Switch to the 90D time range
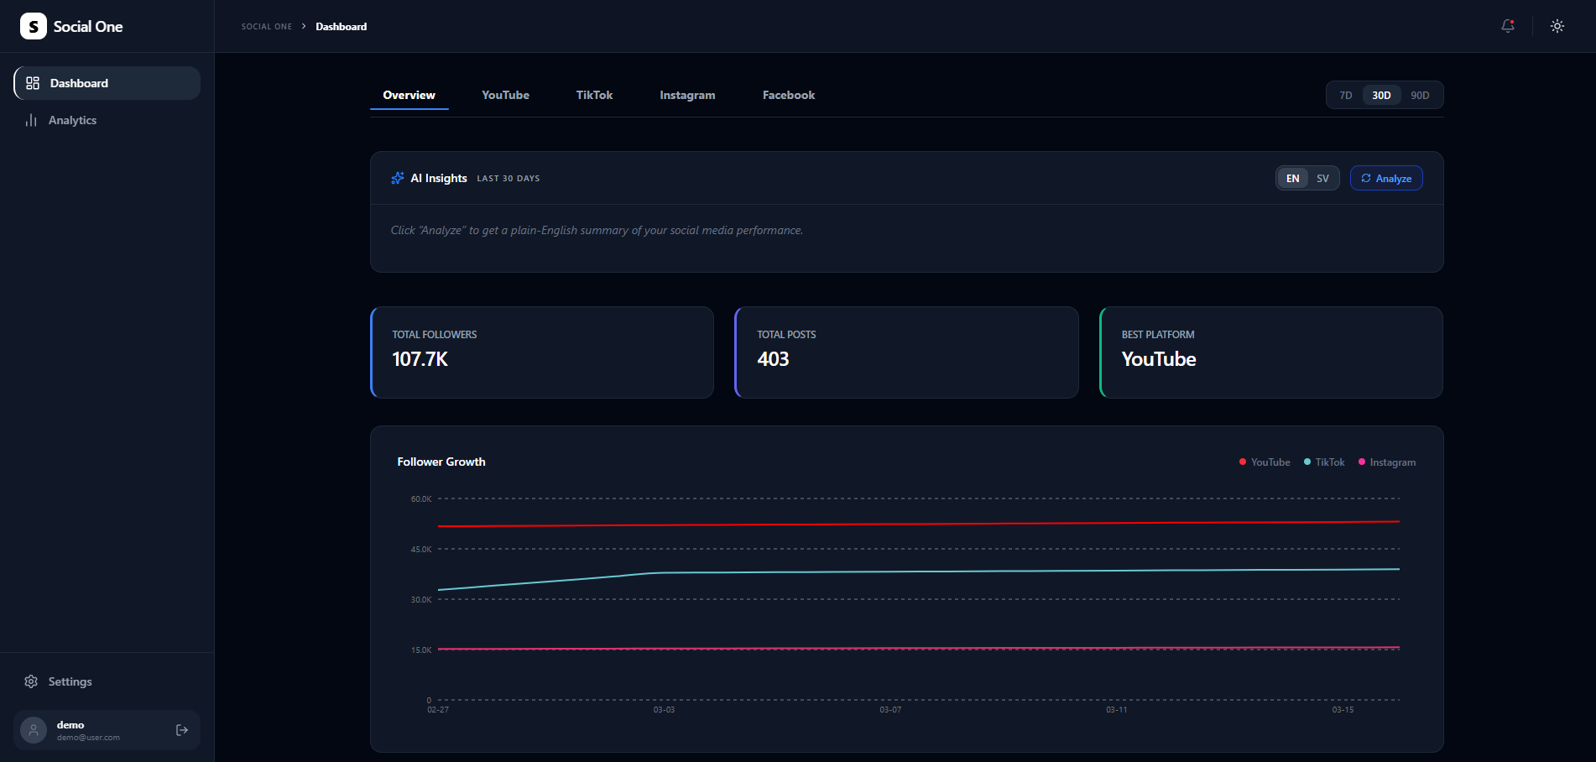This screenshot has width=1596, height=762. (x=1420, y=95)
